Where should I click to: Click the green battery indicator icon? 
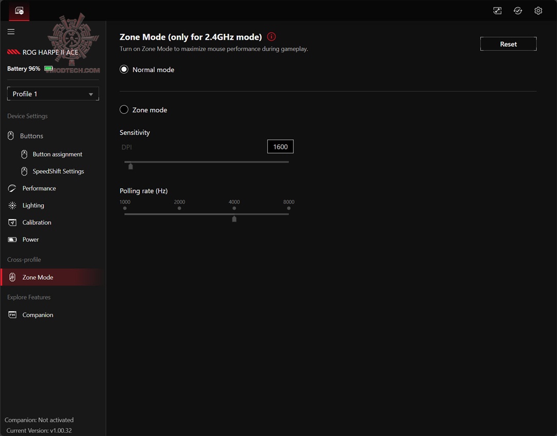point(48,68)
